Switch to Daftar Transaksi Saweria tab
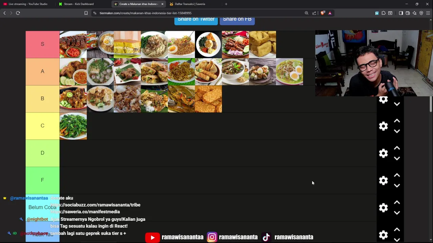 (x=190, y=4)
